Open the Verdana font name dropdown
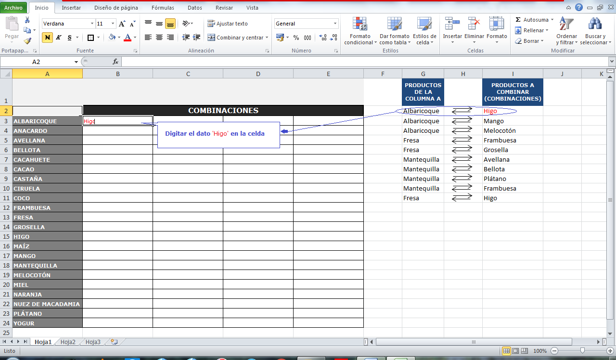This screenshot has width=616, height=360. (x=92, y=24)
